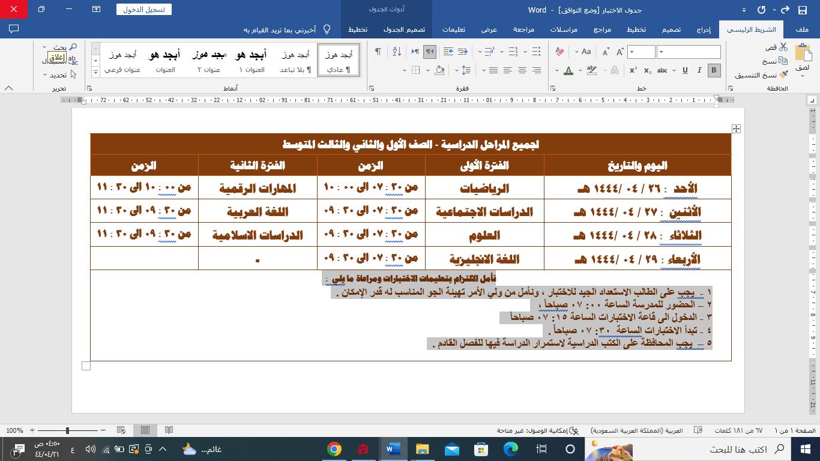The width and height of the screenshot is (820, 461).
Task: Toggle show paragraph marks (¶)
Action: point(378,52)
